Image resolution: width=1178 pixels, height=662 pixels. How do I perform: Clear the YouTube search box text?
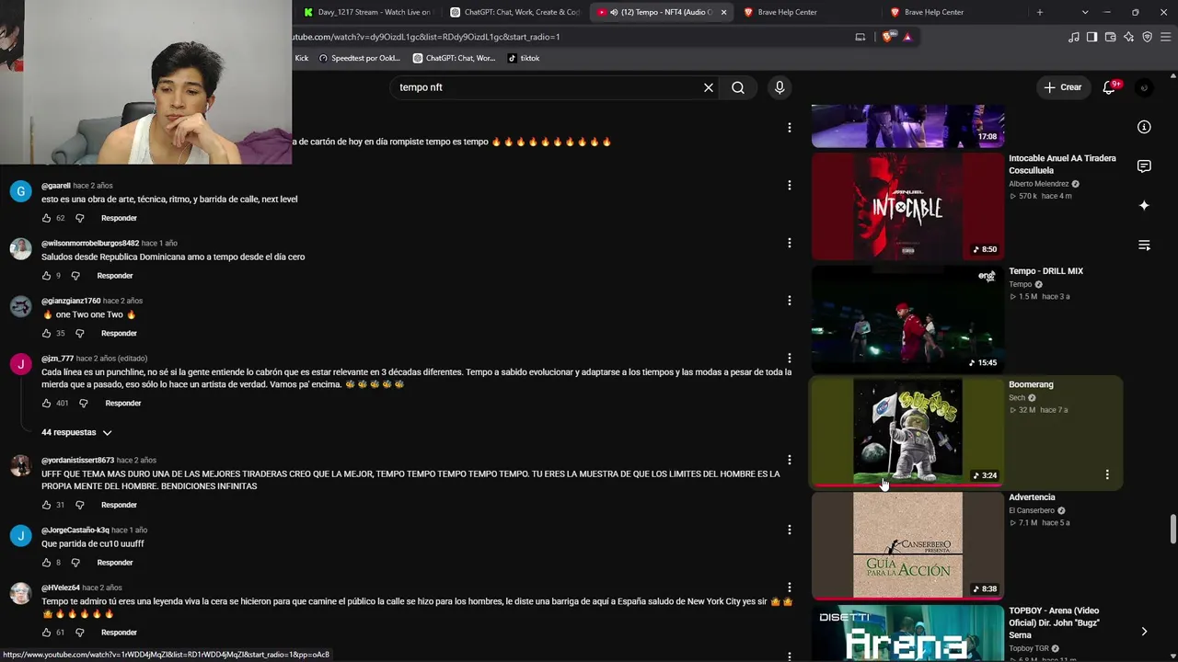709,87
